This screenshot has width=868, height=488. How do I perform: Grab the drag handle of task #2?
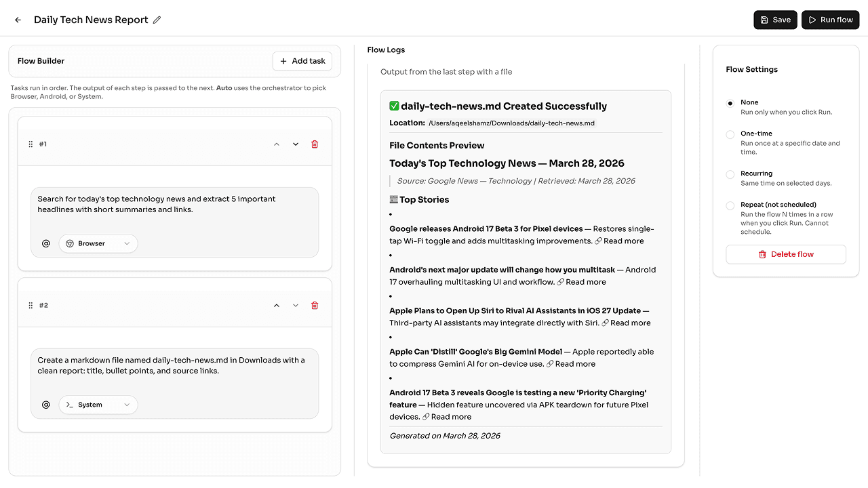tap(31, 306)
